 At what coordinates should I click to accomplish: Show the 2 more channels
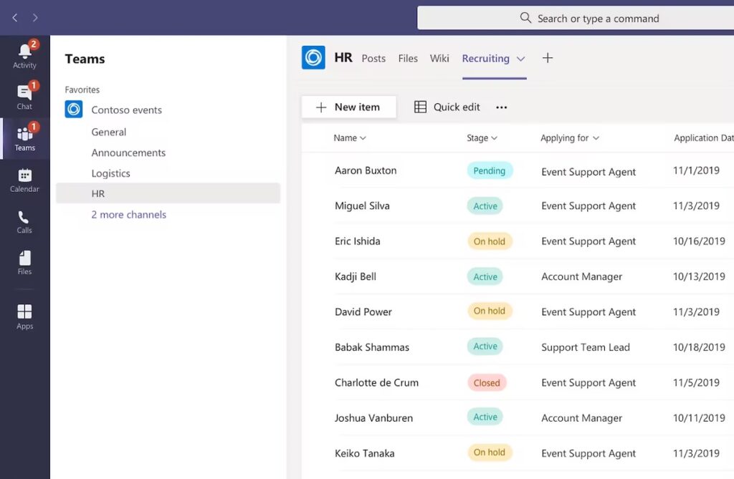click(128, 214)
